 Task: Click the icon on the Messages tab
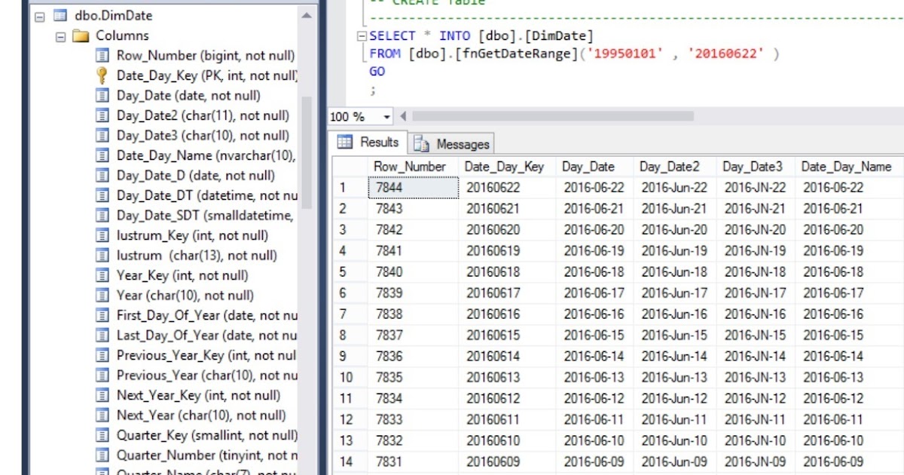pos(420,143)
